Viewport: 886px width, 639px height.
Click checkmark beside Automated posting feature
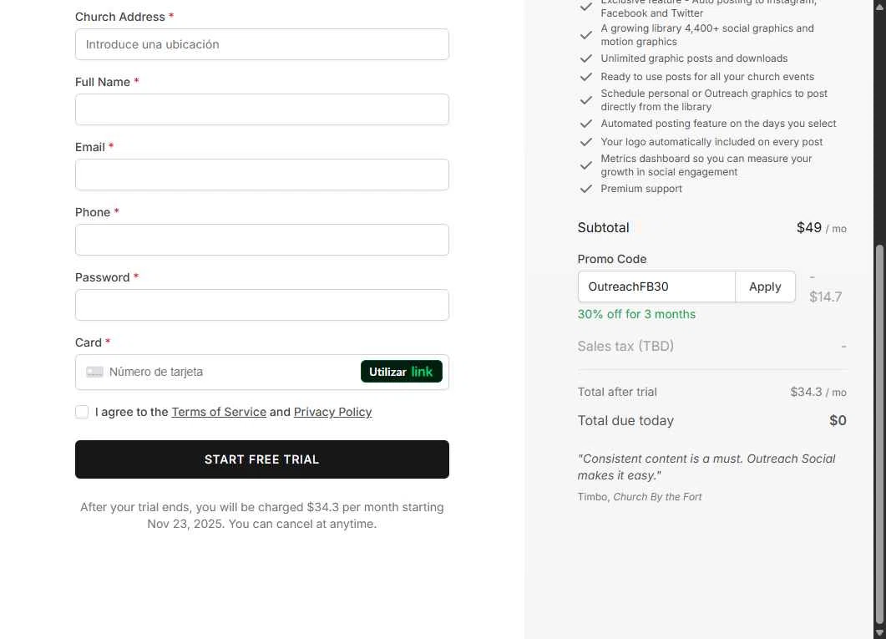pyautogui.click(x=586, y=124)
